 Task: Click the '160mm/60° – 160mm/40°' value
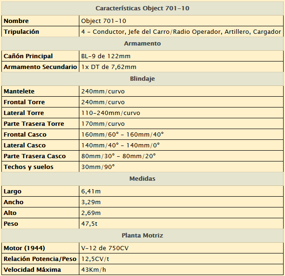pos(123,134)
